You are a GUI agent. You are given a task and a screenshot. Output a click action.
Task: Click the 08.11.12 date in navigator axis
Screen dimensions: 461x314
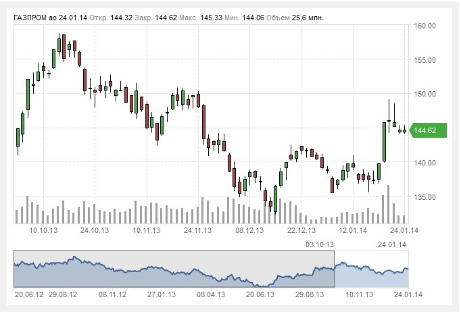(x=113, y=294)
